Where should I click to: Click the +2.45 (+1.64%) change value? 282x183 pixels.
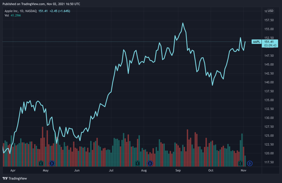point(60,11)
